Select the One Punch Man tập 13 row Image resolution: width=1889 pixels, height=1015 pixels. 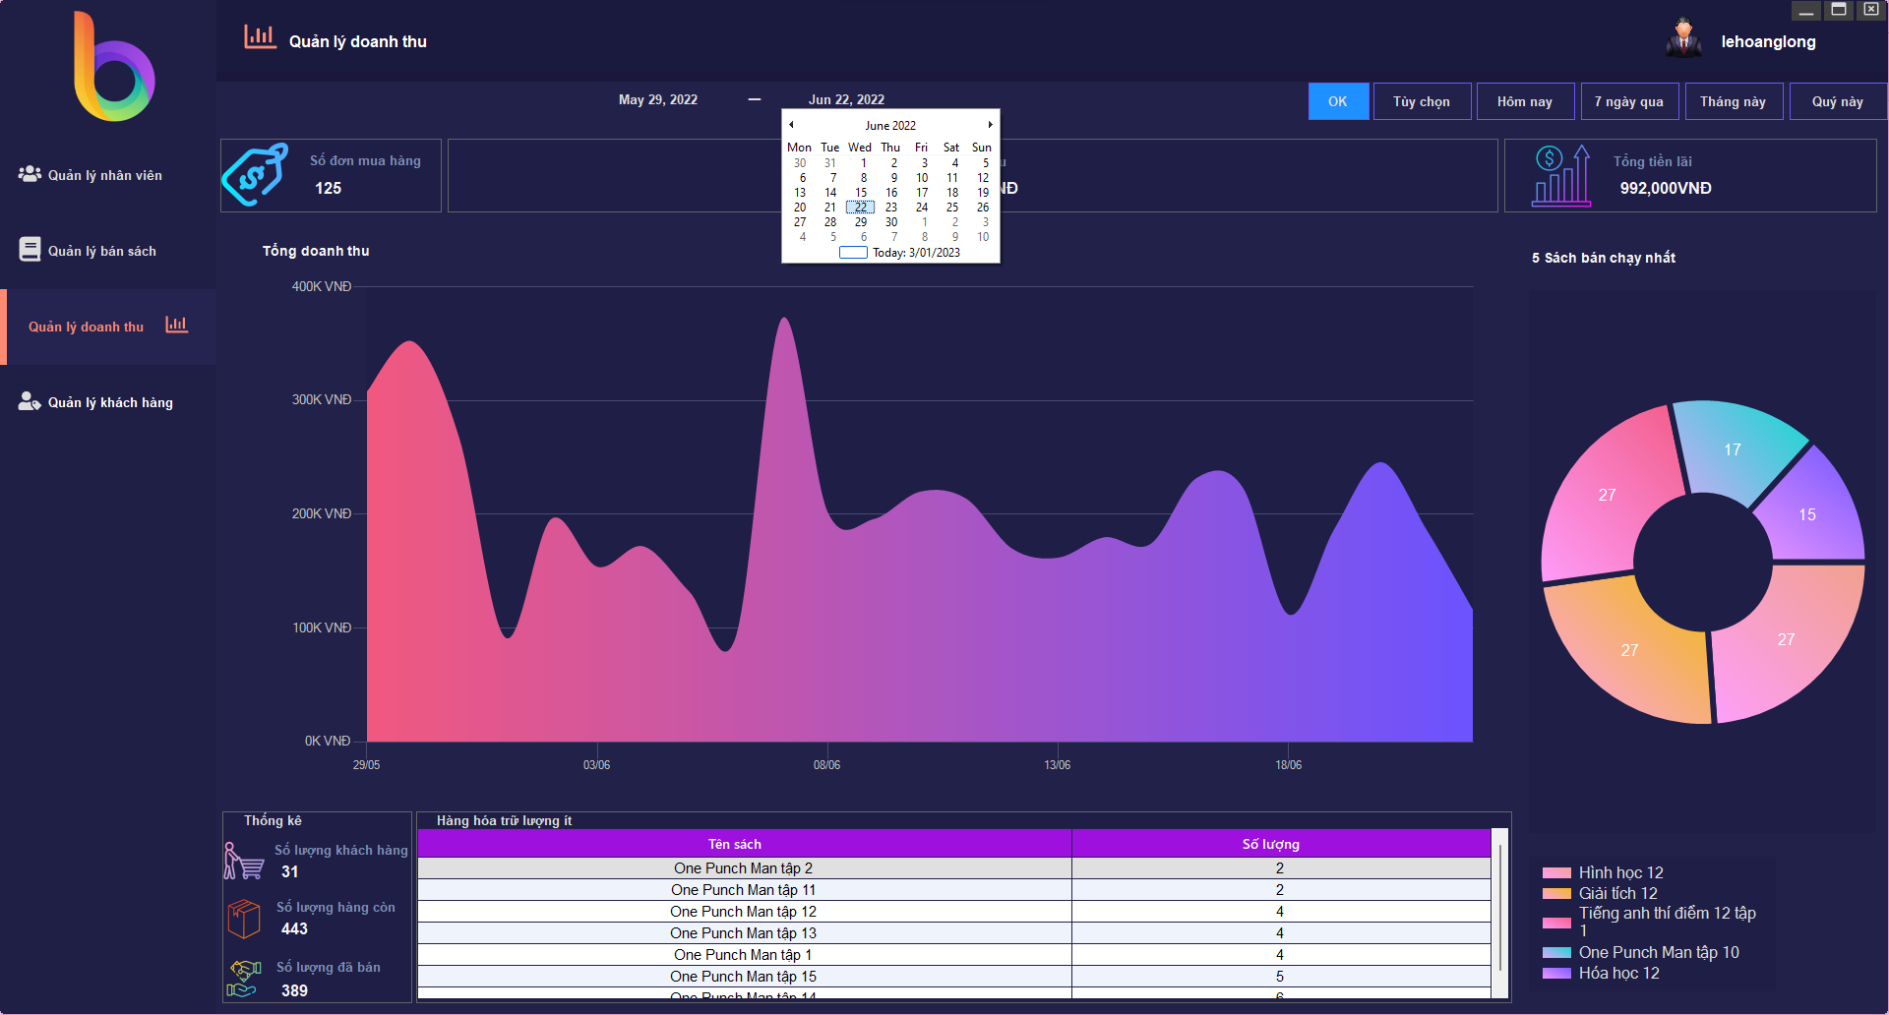point(954,933)
